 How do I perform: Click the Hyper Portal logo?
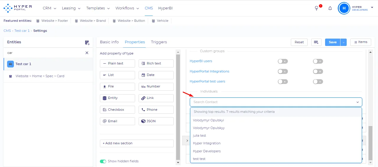(x=18, y=8)
